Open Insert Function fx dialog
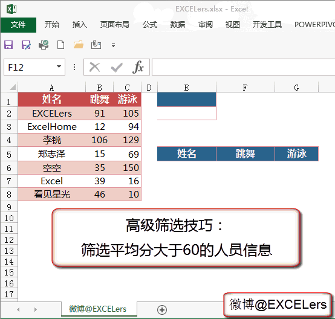The image size is (335, 319). pos(138,67)
